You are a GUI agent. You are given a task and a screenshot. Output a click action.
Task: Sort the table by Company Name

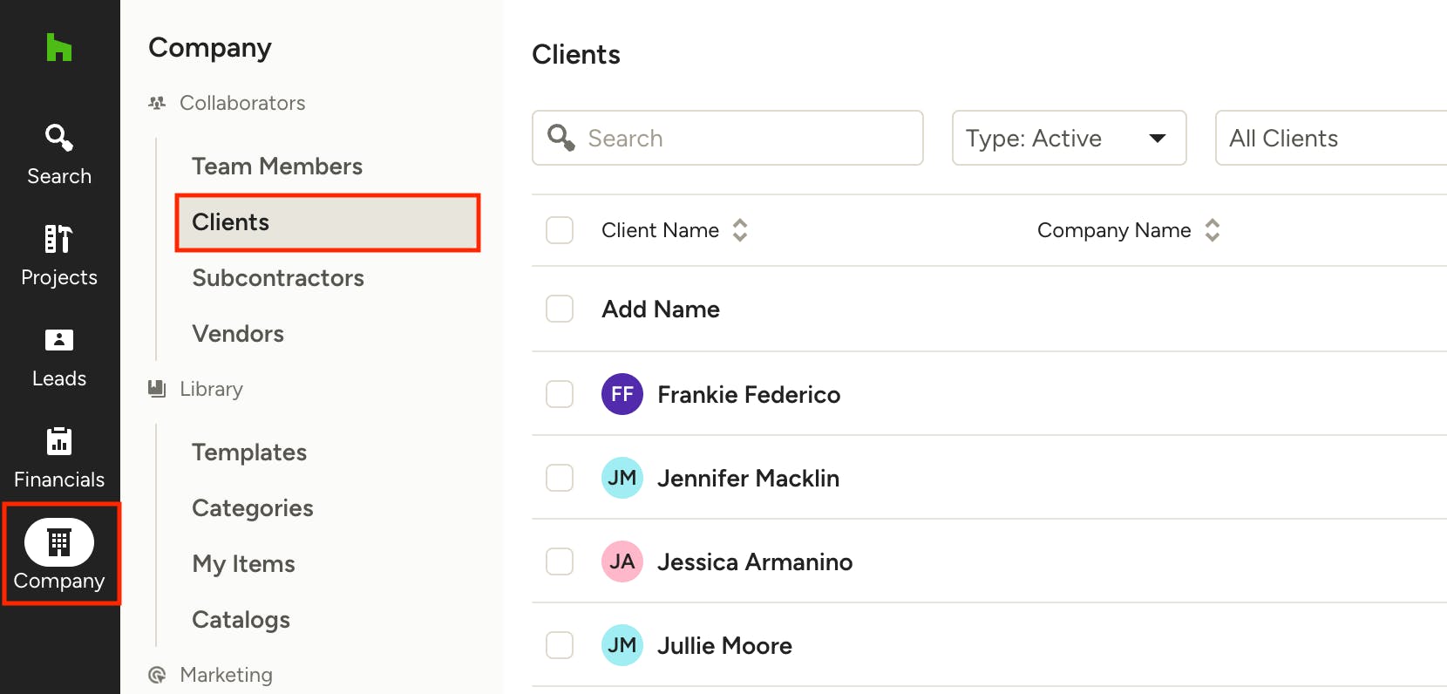pos(1213,230)
